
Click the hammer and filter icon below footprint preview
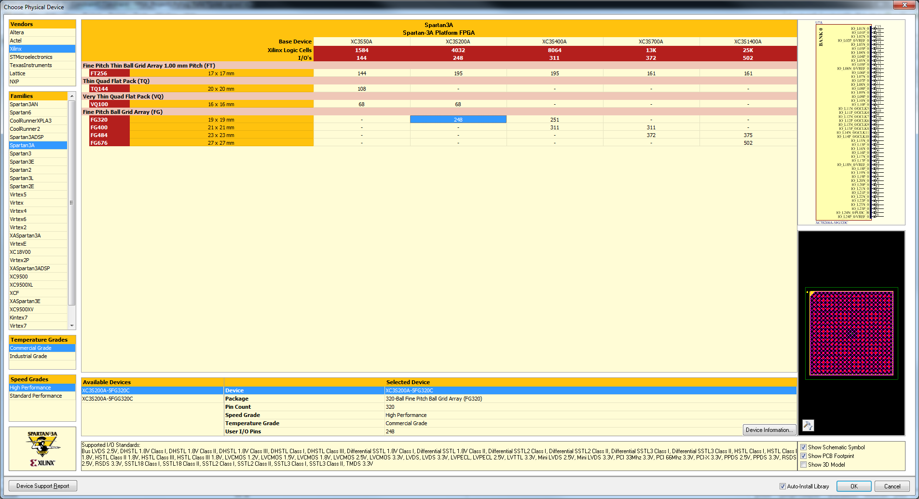808,425
